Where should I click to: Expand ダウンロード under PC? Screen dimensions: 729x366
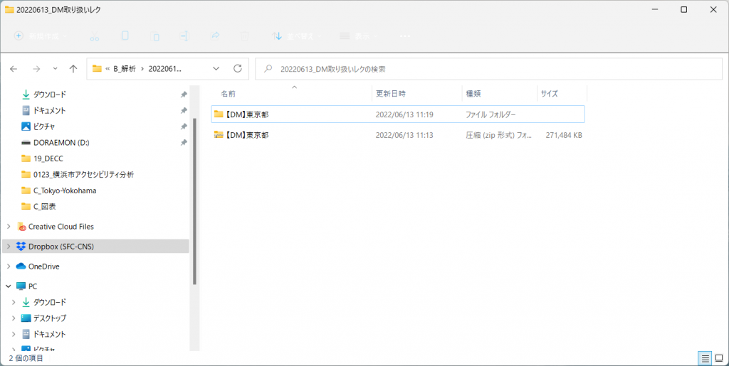point(14,302)
